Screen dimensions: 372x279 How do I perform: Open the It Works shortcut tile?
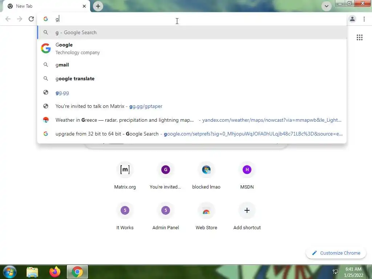125,217
